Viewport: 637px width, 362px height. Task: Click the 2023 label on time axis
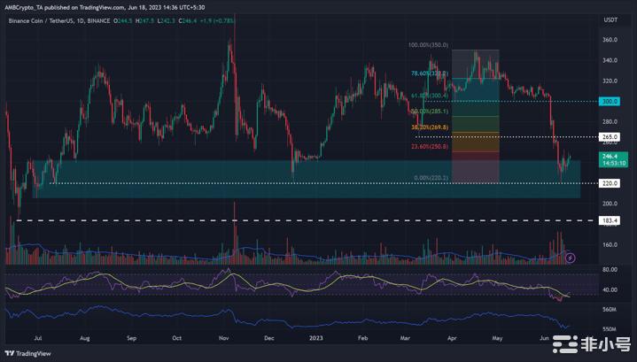pos(315,337)
